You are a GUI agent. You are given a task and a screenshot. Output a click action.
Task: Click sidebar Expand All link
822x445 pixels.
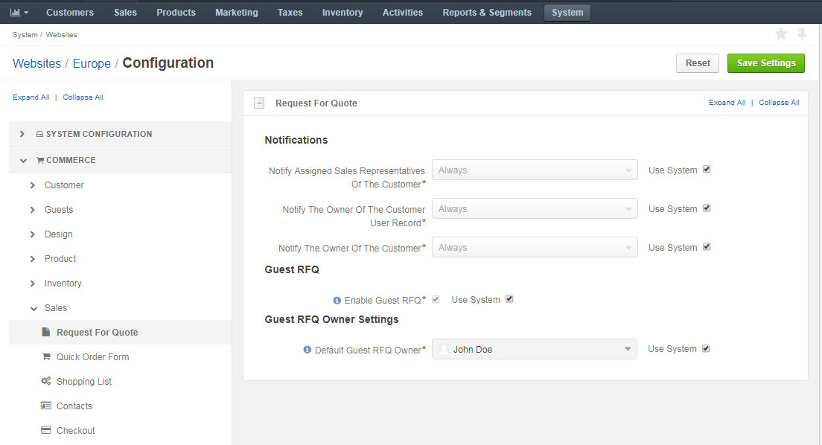pos(31,97)
